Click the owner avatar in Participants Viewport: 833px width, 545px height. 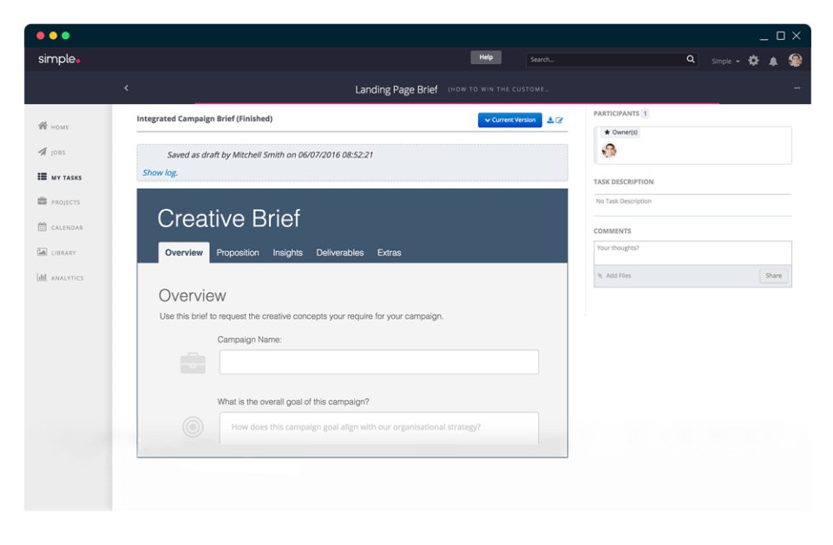coord(609,151)
